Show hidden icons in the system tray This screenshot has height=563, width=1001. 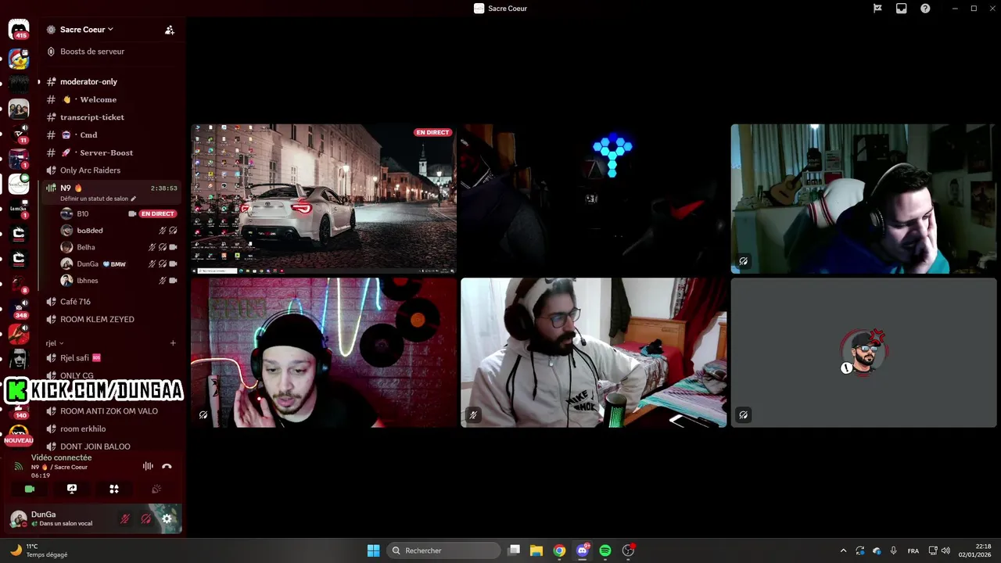pos(843,550)
